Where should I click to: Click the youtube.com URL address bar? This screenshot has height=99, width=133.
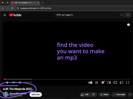(x=36, y=8)
